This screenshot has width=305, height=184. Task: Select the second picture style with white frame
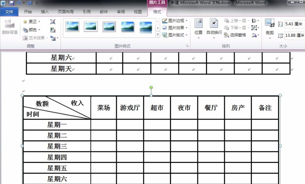click(x=91, y=27)
